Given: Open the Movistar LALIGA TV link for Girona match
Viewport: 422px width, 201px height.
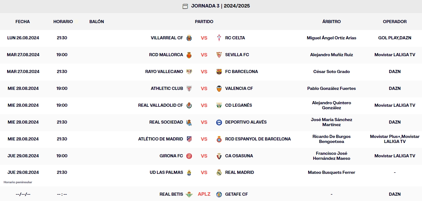Looking at the screenshot, I should 395,156.
